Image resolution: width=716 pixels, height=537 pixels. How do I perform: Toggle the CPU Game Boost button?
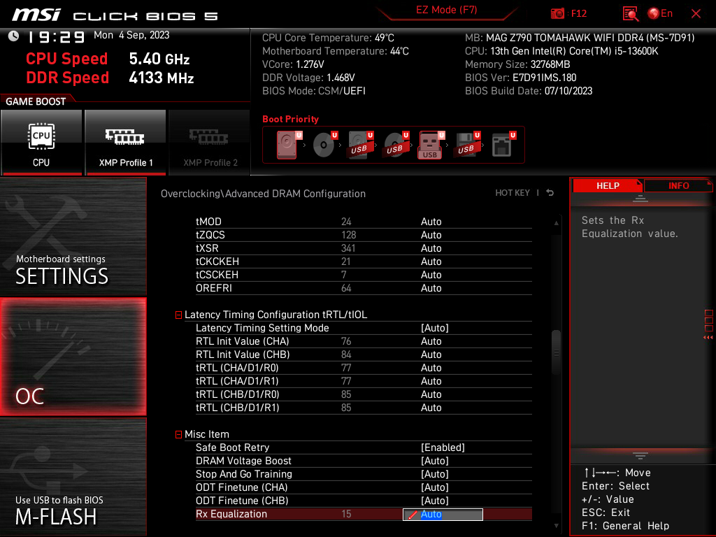(41, 142)
